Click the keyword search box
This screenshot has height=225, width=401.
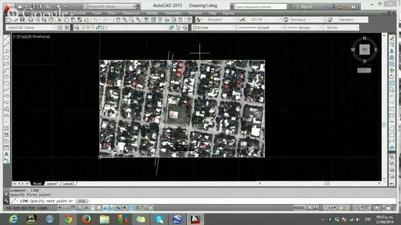click(261, 7)
